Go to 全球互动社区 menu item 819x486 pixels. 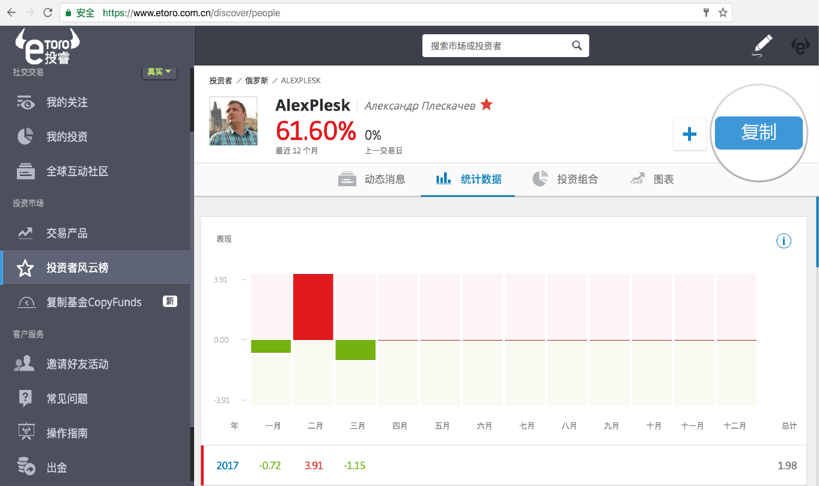pyautogui.click(x=78, y=171)
